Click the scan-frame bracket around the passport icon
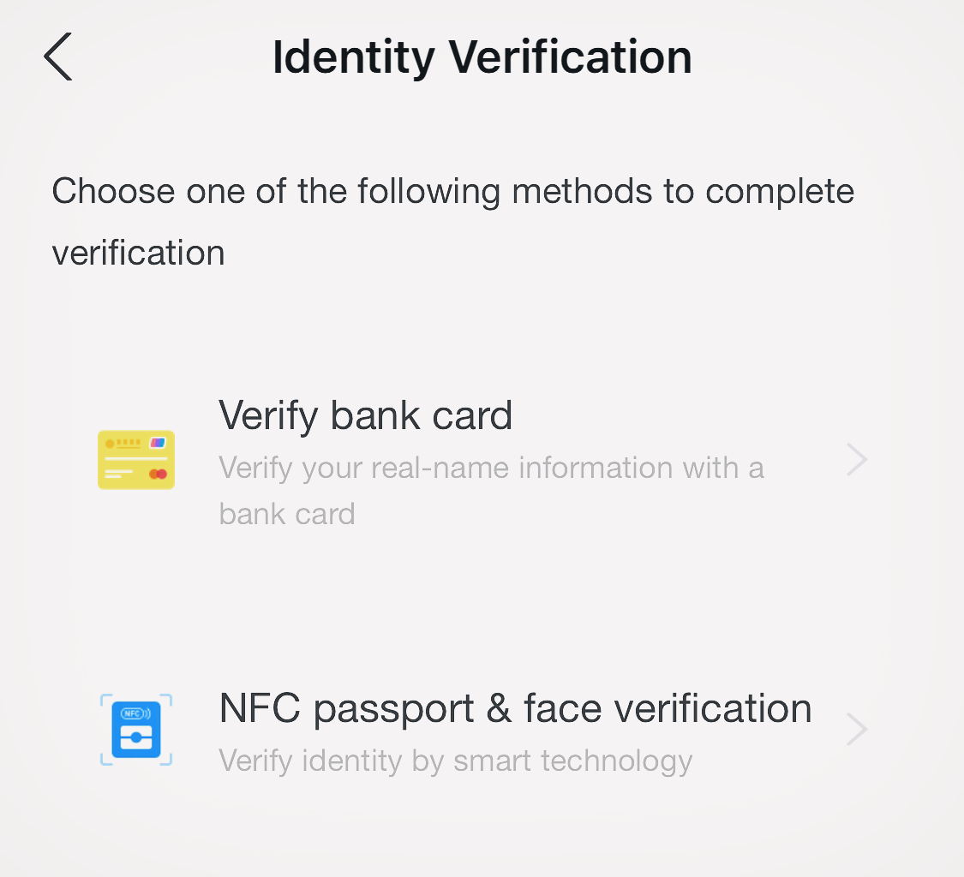964x877 pixels. tap(105, 700)
